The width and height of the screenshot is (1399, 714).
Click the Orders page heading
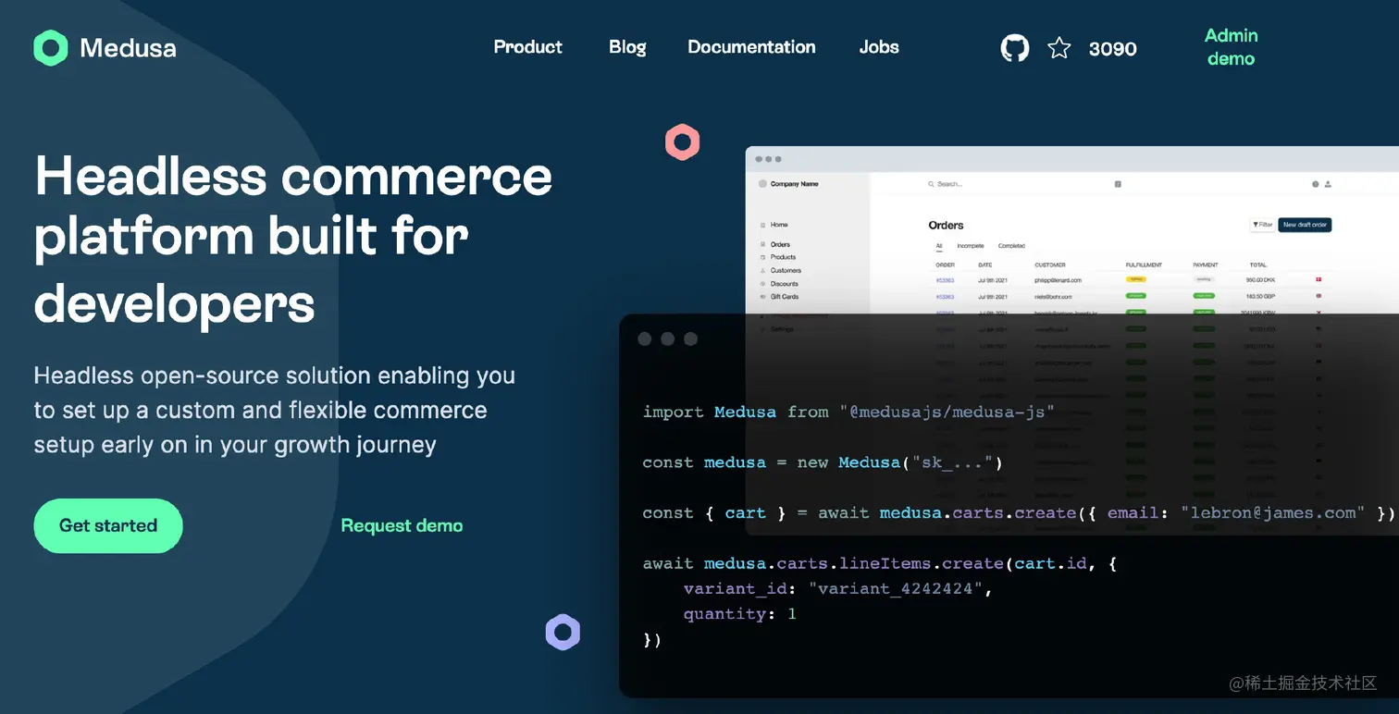946,225
